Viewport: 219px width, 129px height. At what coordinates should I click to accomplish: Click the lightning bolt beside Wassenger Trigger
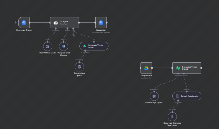16,22
